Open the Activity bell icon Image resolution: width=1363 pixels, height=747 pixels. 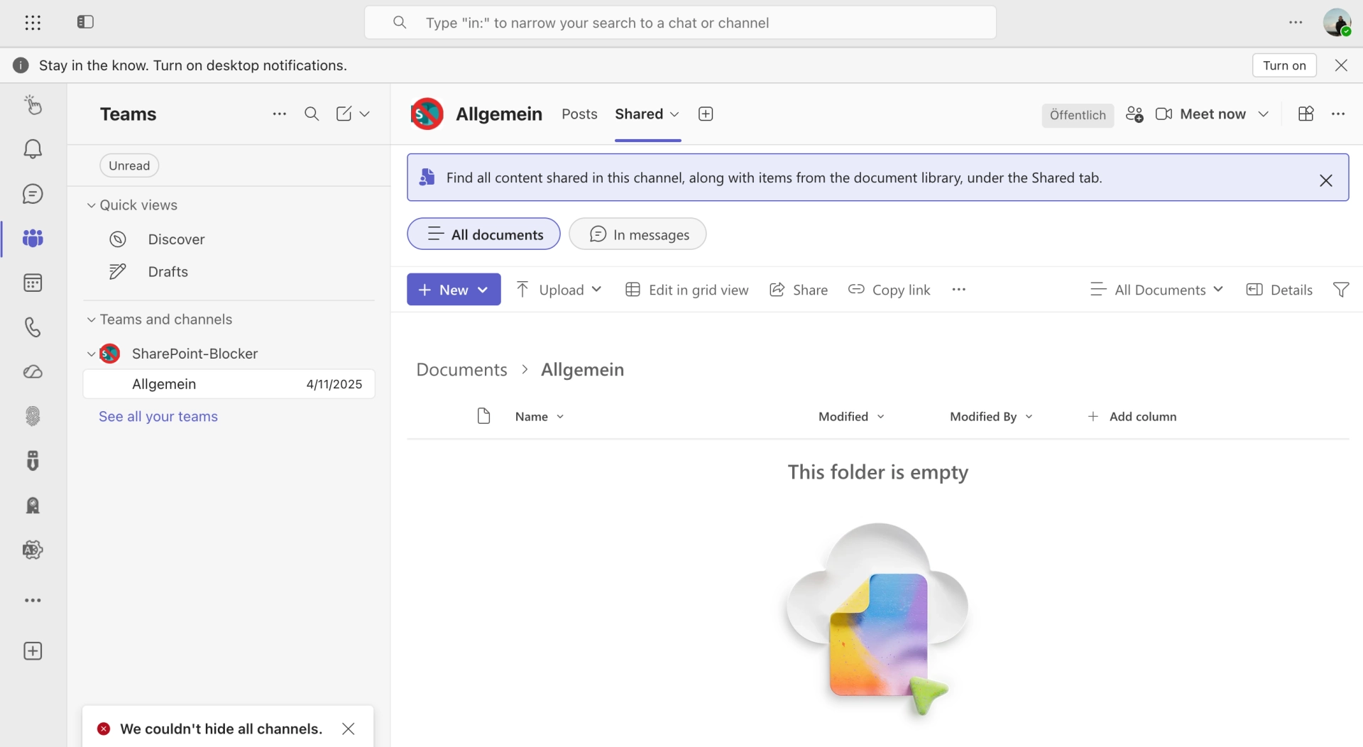33,149
